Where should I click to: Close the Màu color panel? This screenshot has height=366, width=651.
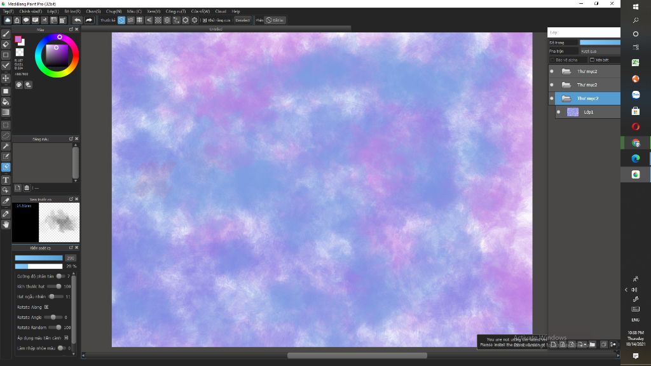click(76, 29)
